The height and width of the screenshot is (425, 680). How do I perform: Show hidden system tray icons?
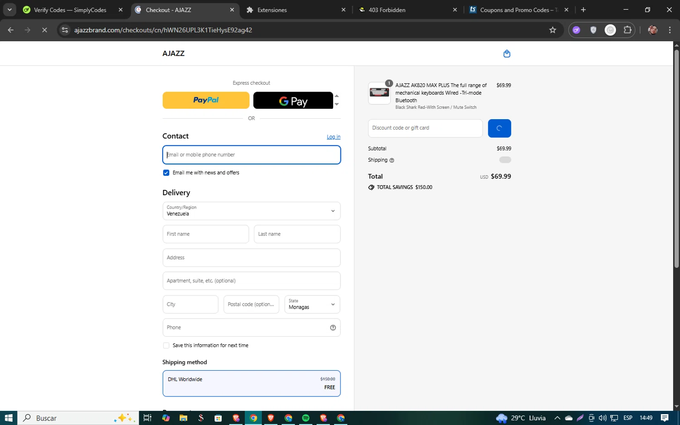point(557,418)
